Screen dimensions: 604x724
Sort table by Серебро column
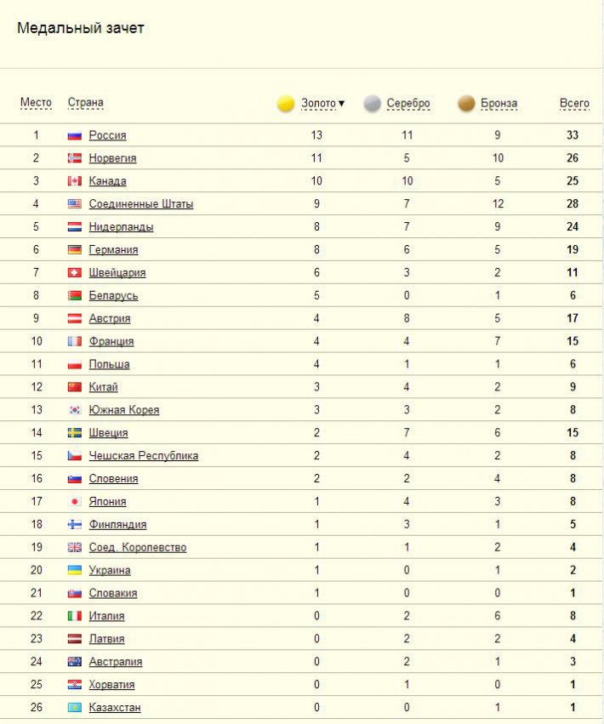(x=408, y=104)
